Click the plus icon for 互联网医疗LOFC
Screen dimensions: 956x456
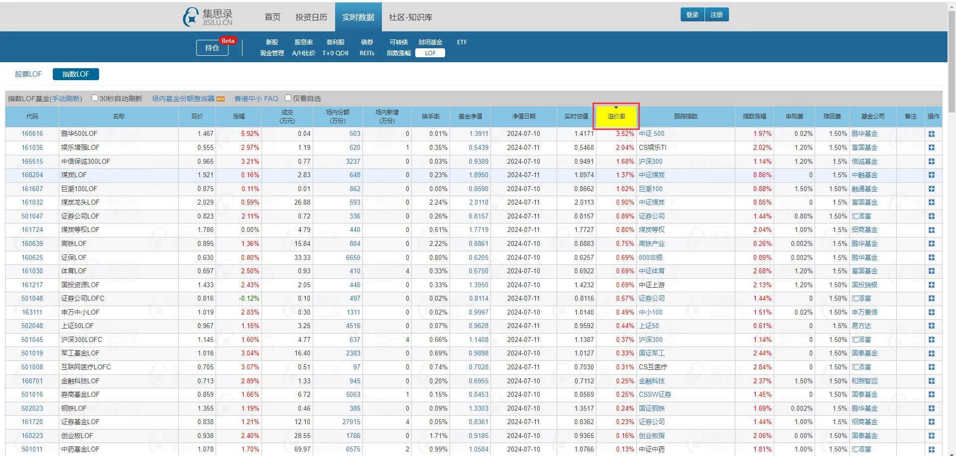931,367
